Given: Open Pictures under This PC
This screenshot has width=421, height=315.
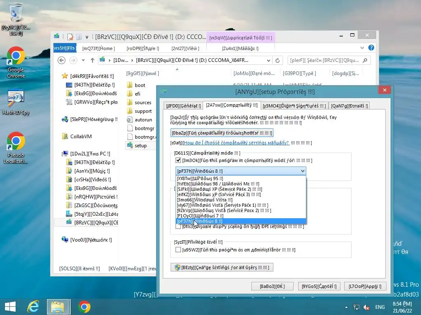Looking at the screenshot, I should tap(92, 196).
